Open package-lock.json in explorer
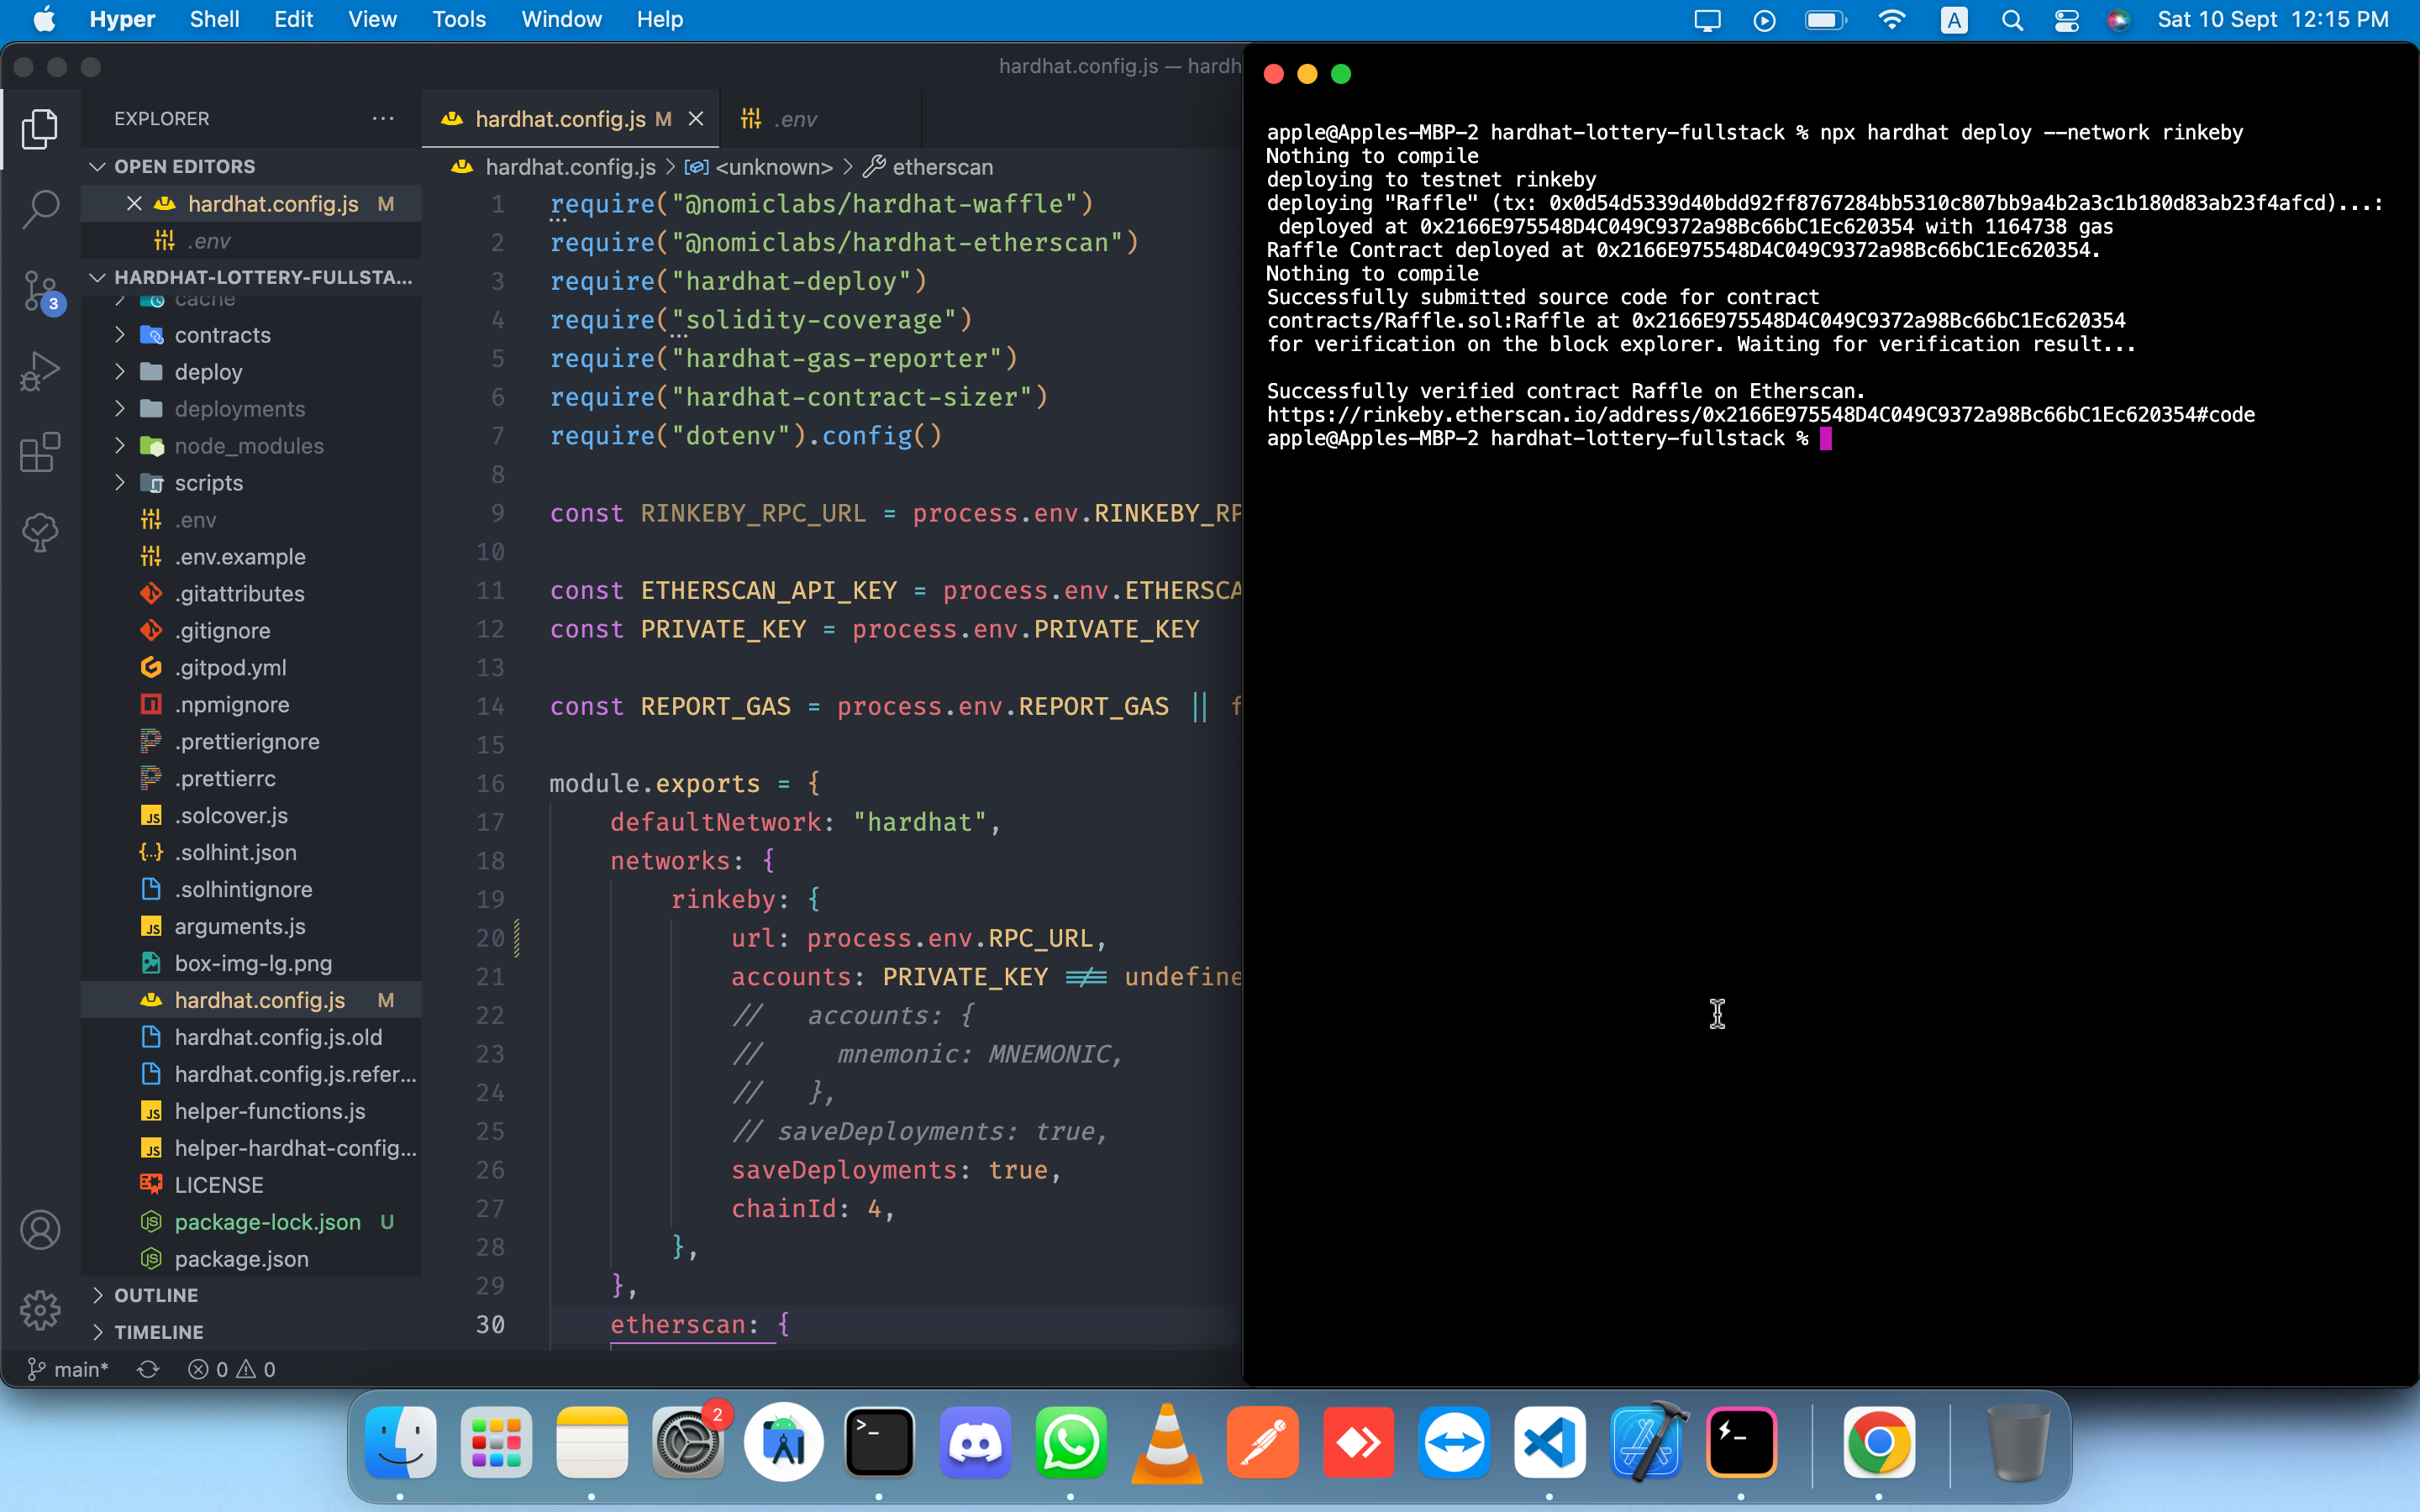The height and width of the screenshot is (1512, 2420). click(x=251, y=1222)
